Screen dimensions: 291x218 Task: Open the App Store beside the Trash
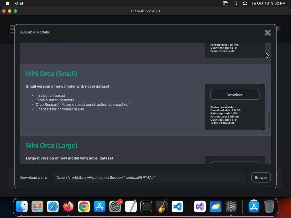click(x=254, y=207)
